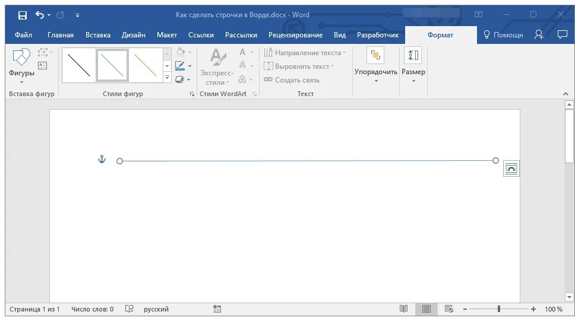575x321 pixels.
Task: Click the Text Outline letter A icon
Action: (242, 65)
